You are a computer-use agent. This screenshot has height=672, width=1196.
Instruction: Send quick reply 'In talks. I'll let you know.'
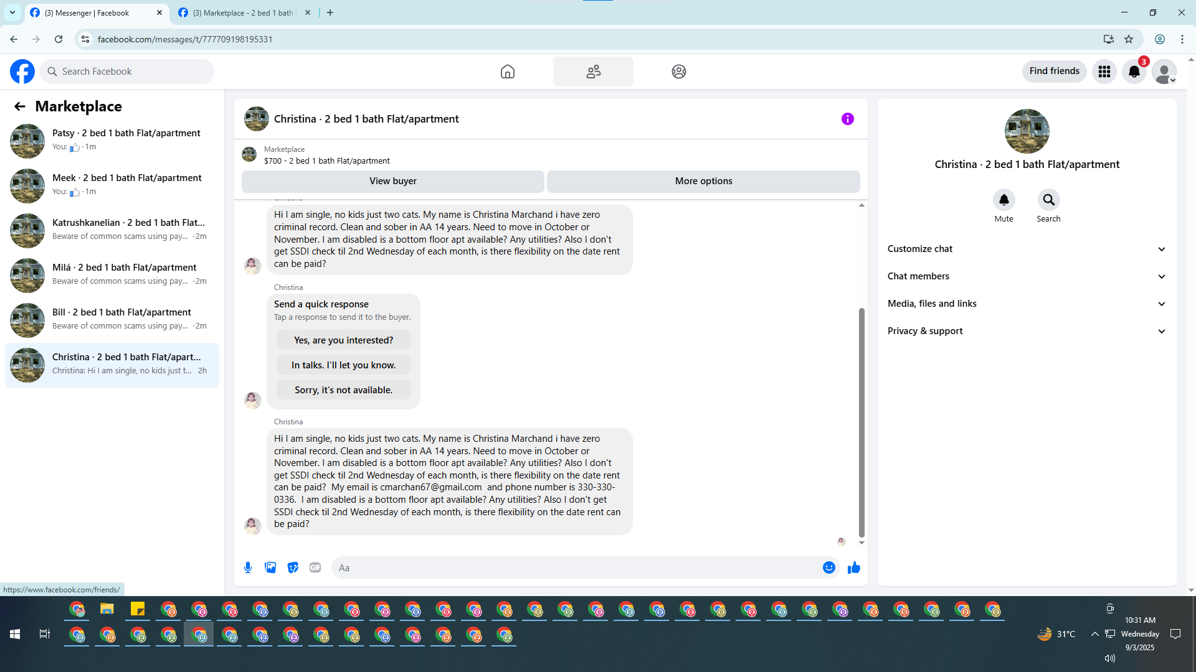(344, 365)
